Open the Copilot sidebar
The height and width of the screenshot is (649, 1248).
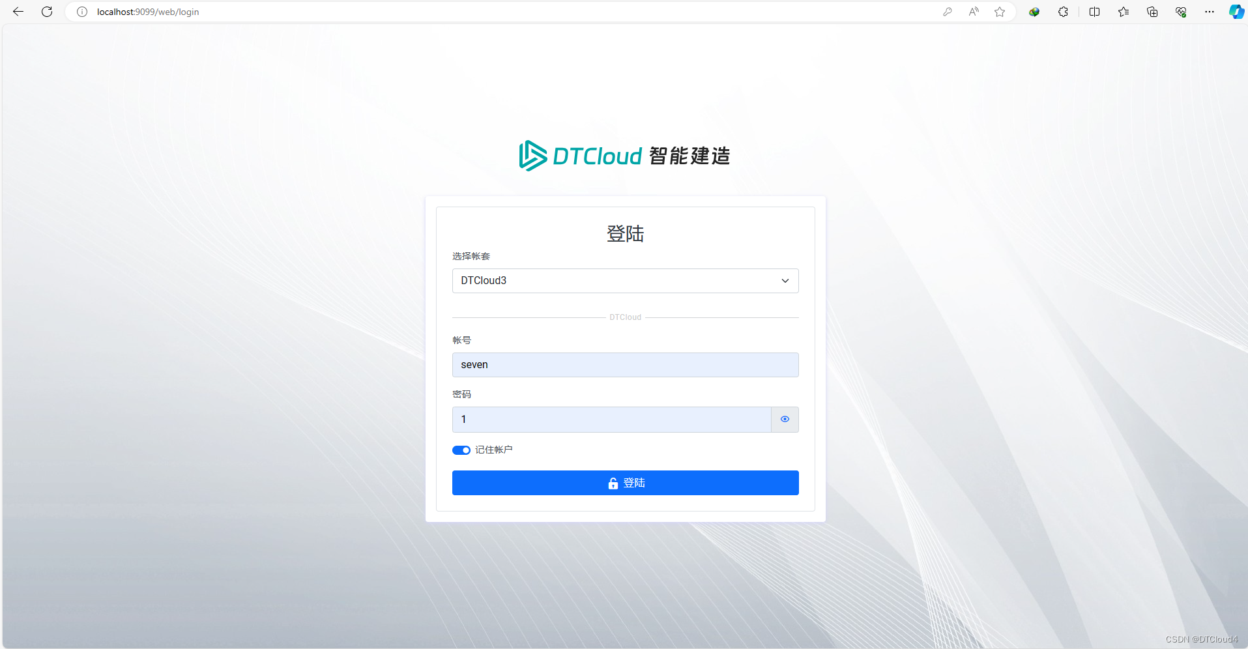click(x=1236, y=12)
